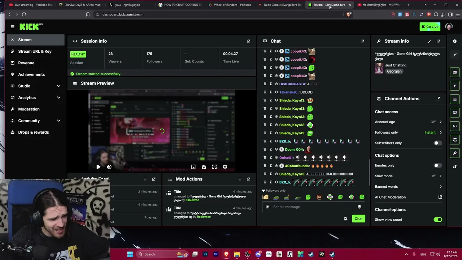Pop out the Session Info panel

(248, 41)
